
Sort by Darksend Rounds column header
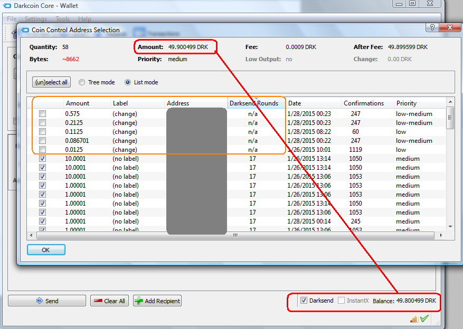click(x=256, y=103)
